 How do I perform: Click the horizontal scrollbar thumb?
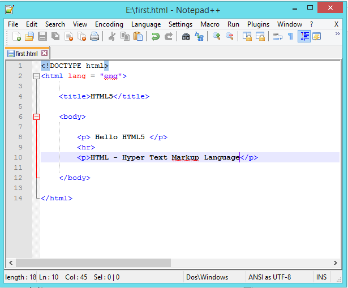(x=93, y=263)
